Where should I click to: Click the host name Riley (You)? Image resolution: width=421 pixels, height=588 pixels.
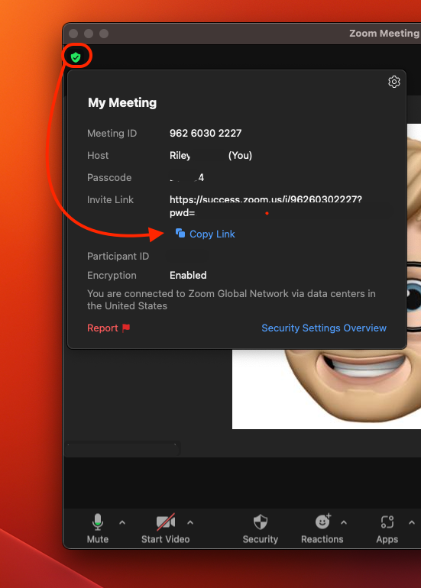click(x=211, y=155)
